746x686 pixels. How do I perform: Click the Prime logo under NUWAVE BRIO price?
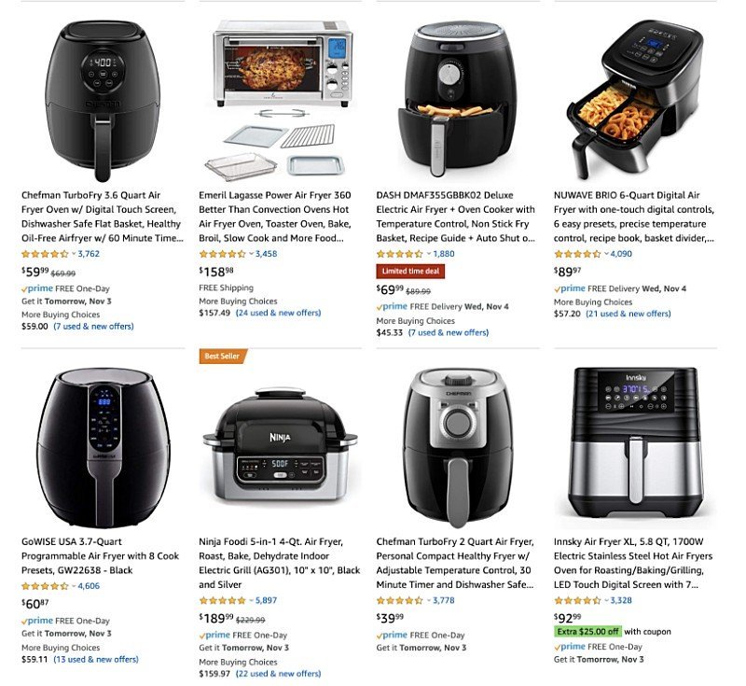pos(570,288)
